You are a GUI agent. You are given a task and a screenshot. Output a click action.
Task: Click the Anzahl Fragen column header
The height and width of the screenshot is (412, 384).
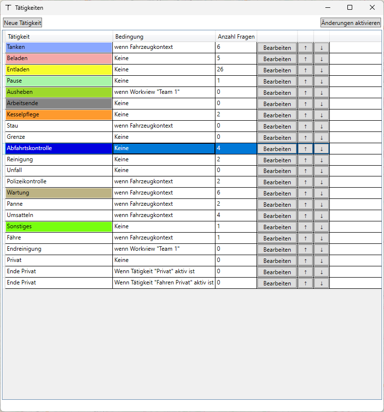click(x=236, y=37)
